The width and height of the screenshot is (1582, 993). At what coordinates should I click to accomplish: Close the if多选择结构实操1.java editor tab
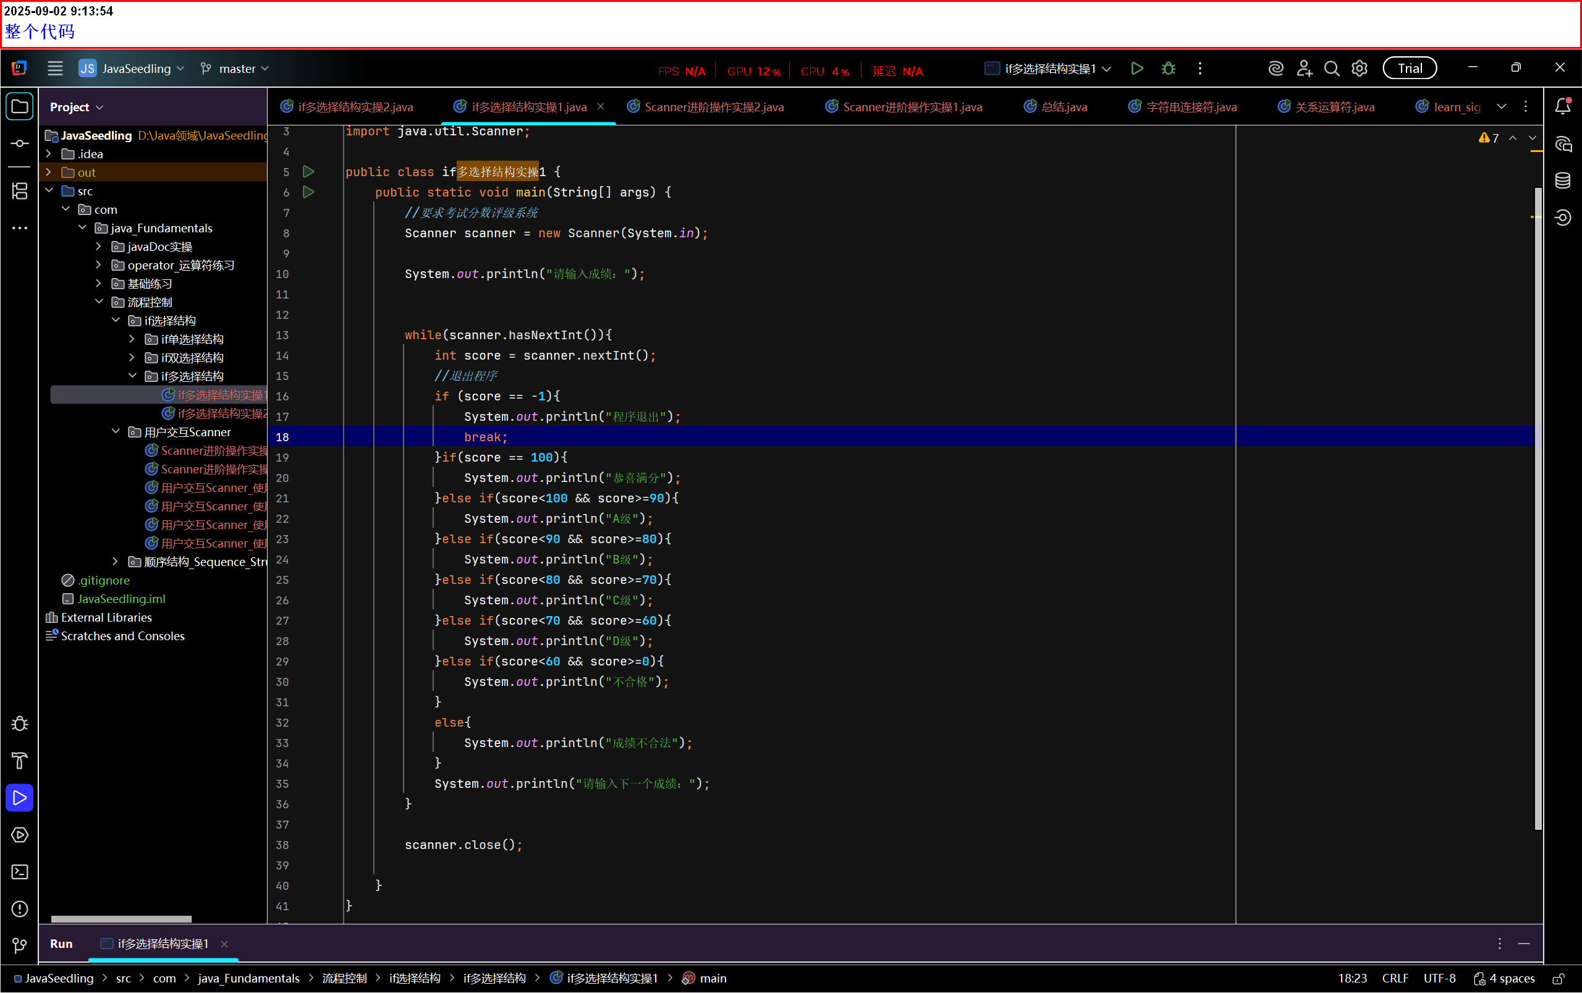point(601,106)
